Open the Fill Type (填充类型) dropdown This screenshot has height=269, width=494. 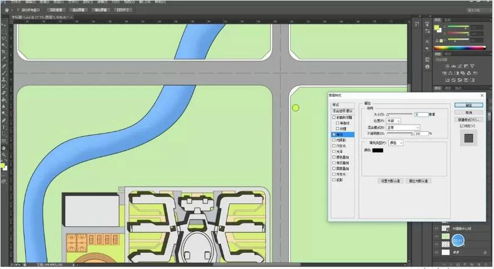tap(396, 143)
